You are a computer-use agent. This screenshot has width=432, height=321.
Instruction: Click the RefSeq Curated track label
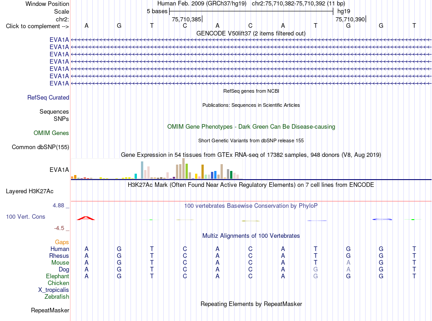click(x=48, y=98)
